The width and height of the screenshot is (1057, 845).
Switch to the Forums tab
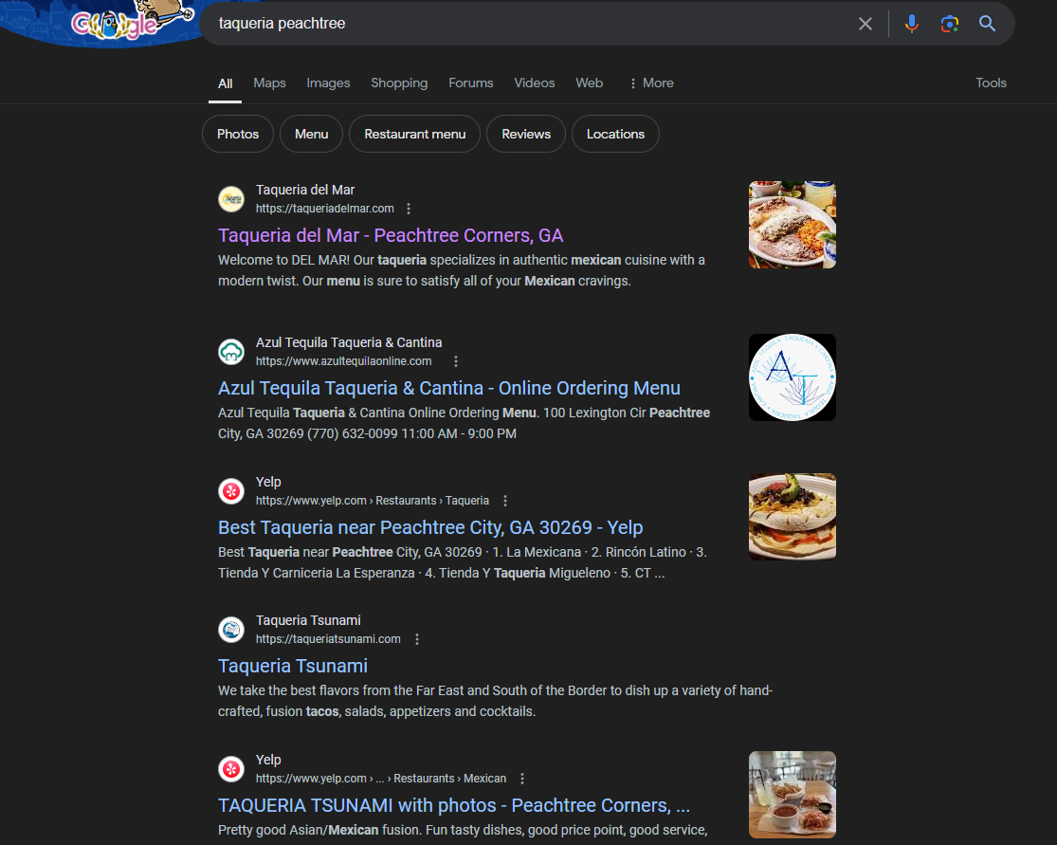[470, 83]
